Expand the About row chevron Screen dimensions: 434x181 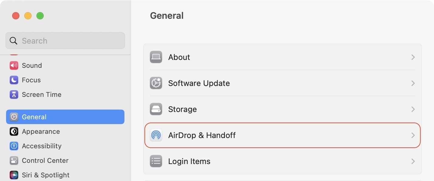[x=413, y=57]
